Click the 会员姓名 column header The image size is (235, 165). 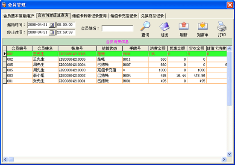[45, 48]
